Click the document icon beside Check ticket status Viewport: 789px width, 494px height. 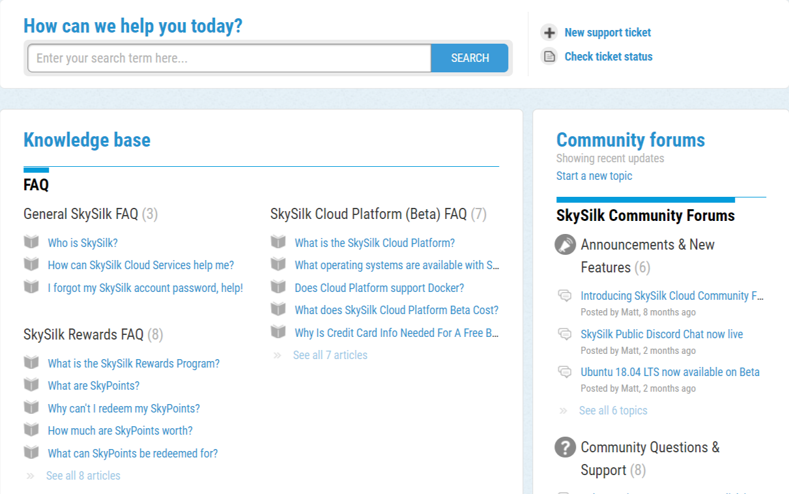[549, 56]
